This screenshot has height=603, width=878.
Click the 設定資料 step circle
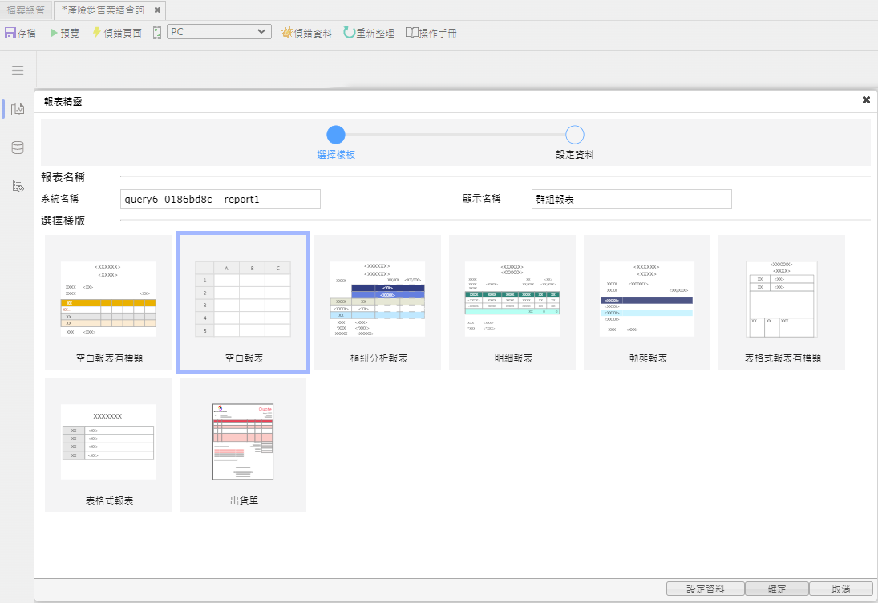point(574,135)
